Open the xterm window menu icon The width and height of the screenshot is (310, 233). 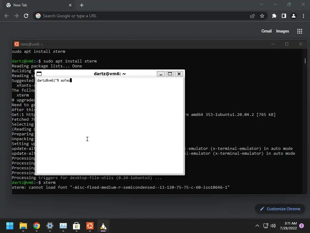pyautogui.click(x=39, y=74)
